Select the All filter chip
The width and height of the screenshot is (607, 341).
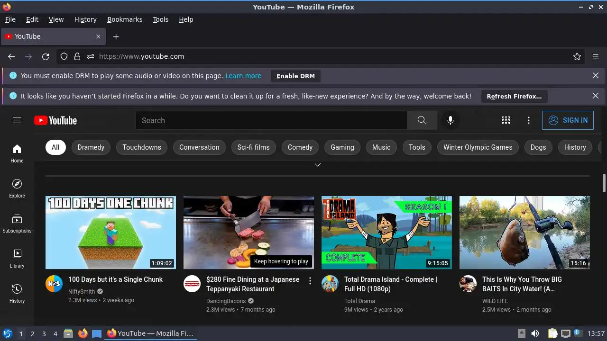point(55,147)
